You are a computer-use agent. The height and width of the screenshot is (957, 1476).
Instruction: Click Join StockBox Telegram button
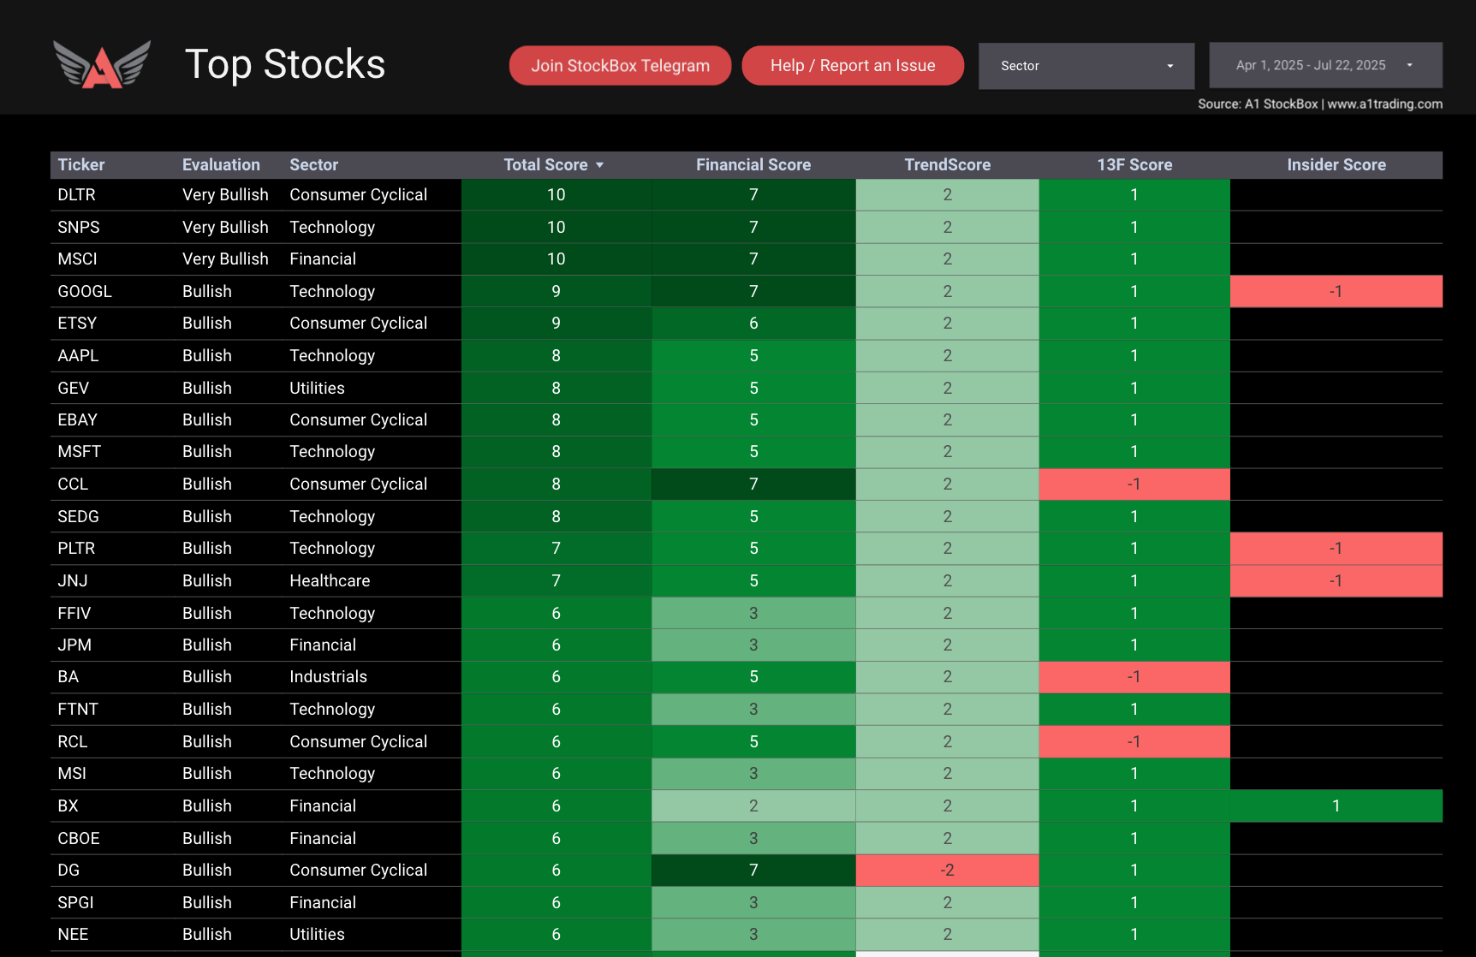tap(620, 65)
